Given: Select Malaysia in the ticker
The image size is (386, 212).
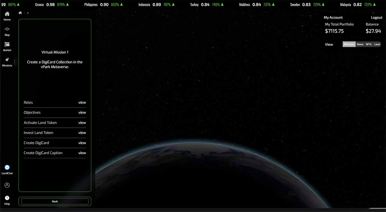Looking at the screenshot, I should [x=345, y=5].
